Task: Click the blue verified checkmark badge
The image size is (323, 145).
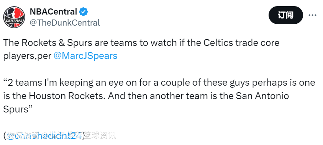Action: coord(84,12)
